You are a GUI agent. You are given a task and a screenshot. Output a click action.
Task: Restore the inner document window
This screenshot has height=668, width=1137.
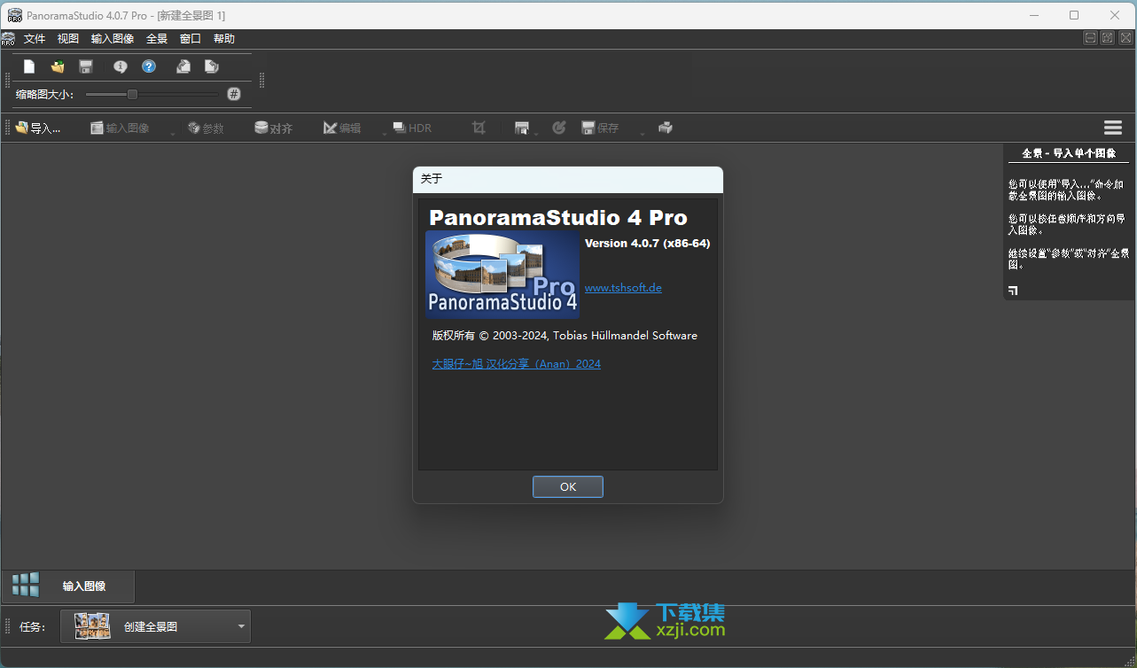[1108, 38]
